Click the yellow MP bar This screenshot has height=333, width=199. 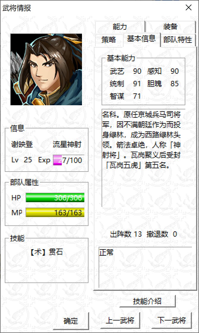point(55,212)
